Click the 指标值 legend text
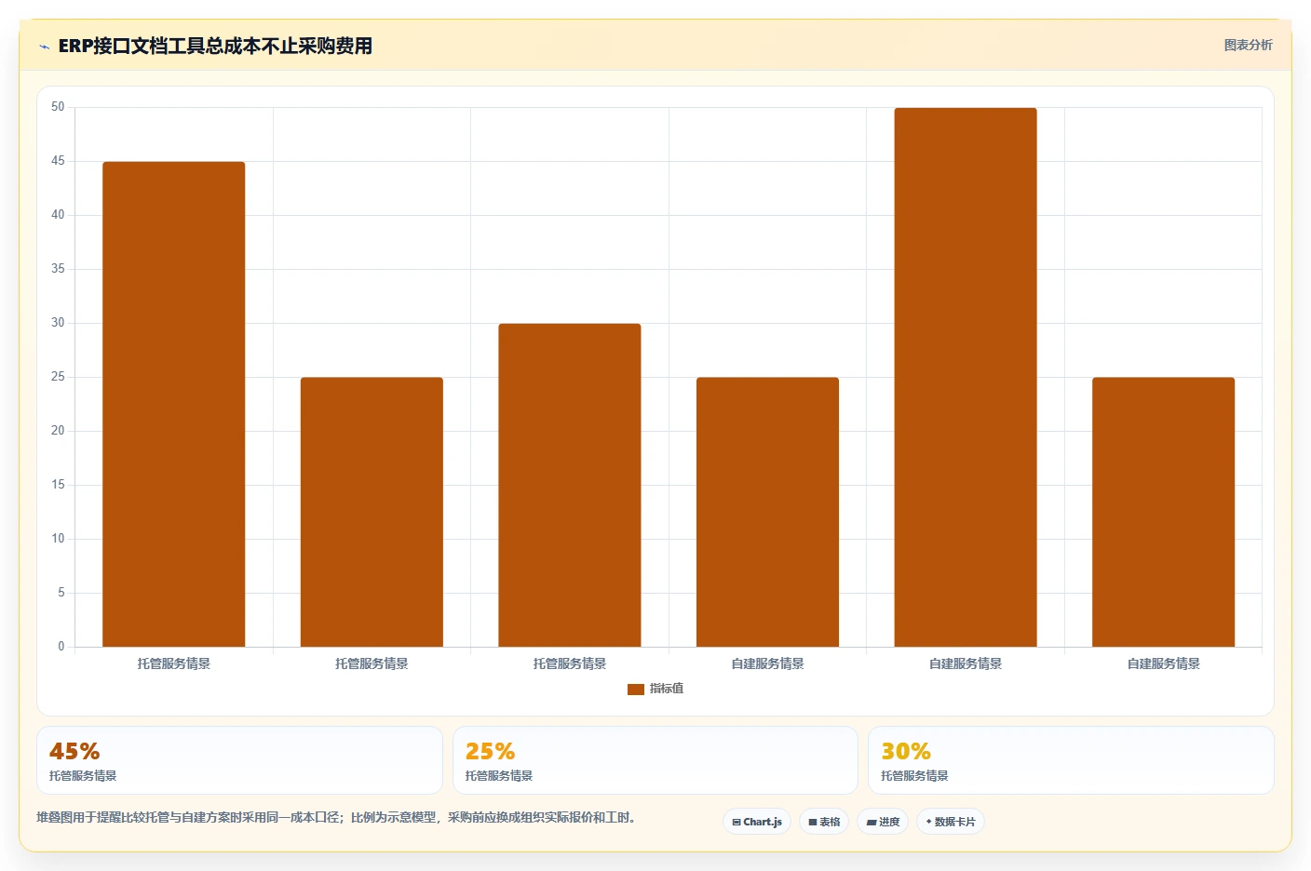 [667, 689]
